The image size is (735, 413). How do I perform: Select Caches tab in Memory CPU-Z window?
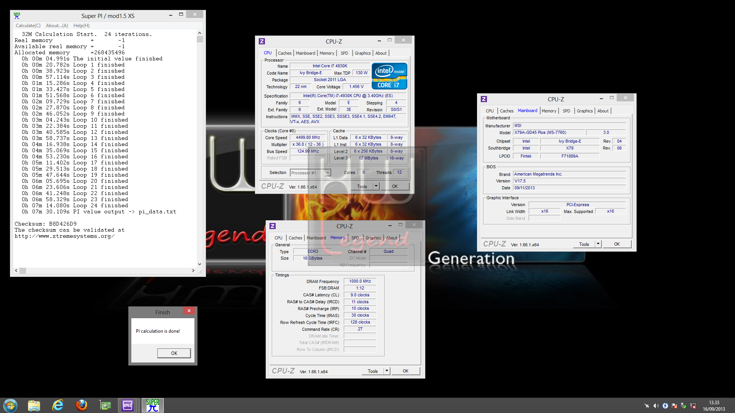point(295,238)
